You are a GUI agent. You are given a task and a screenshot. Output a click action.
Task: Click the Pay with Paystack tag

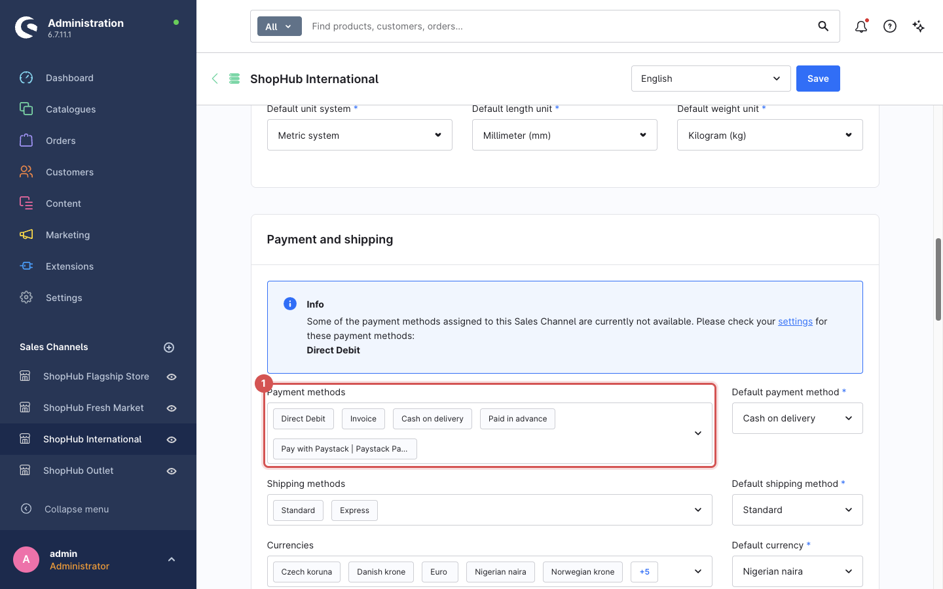[344, 449]
